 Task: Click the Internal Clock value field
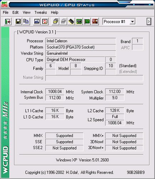pyautogui.click(x=55, y=92)
